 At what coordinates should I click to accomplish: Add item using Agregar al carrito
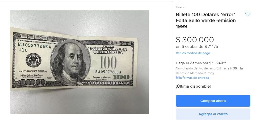point(213,114)
